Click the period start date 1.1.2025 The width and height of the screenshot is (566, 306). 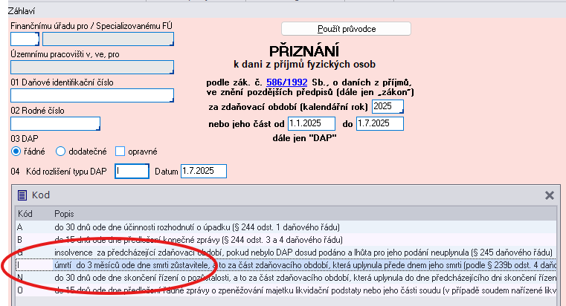coord(312,123)
